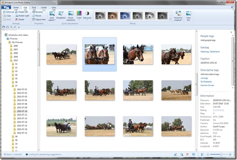The image size is (237, 160).
Task: Click Delete in the ribbon Manage group
Action: click(20, 19)
